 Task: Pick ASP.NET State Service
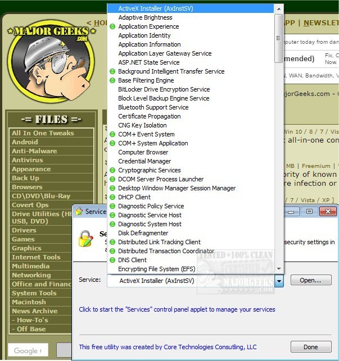coord(191,62)
